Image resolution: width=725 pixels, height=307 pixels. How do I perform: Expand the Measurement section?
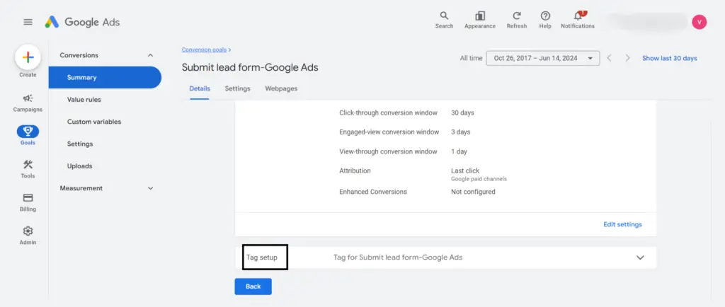[150, 188]
